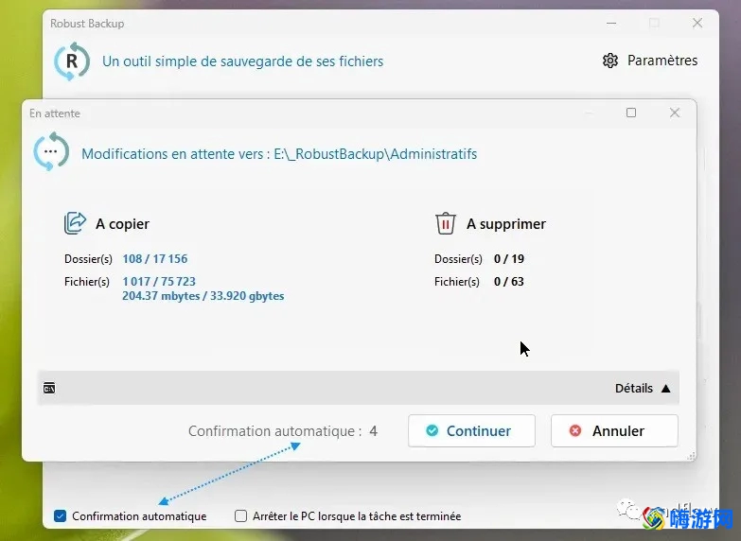Click the Confirmation automatique countdown 4
This screenshot has width=741, height=541.
pyautogui.click(x=373, y=431)
